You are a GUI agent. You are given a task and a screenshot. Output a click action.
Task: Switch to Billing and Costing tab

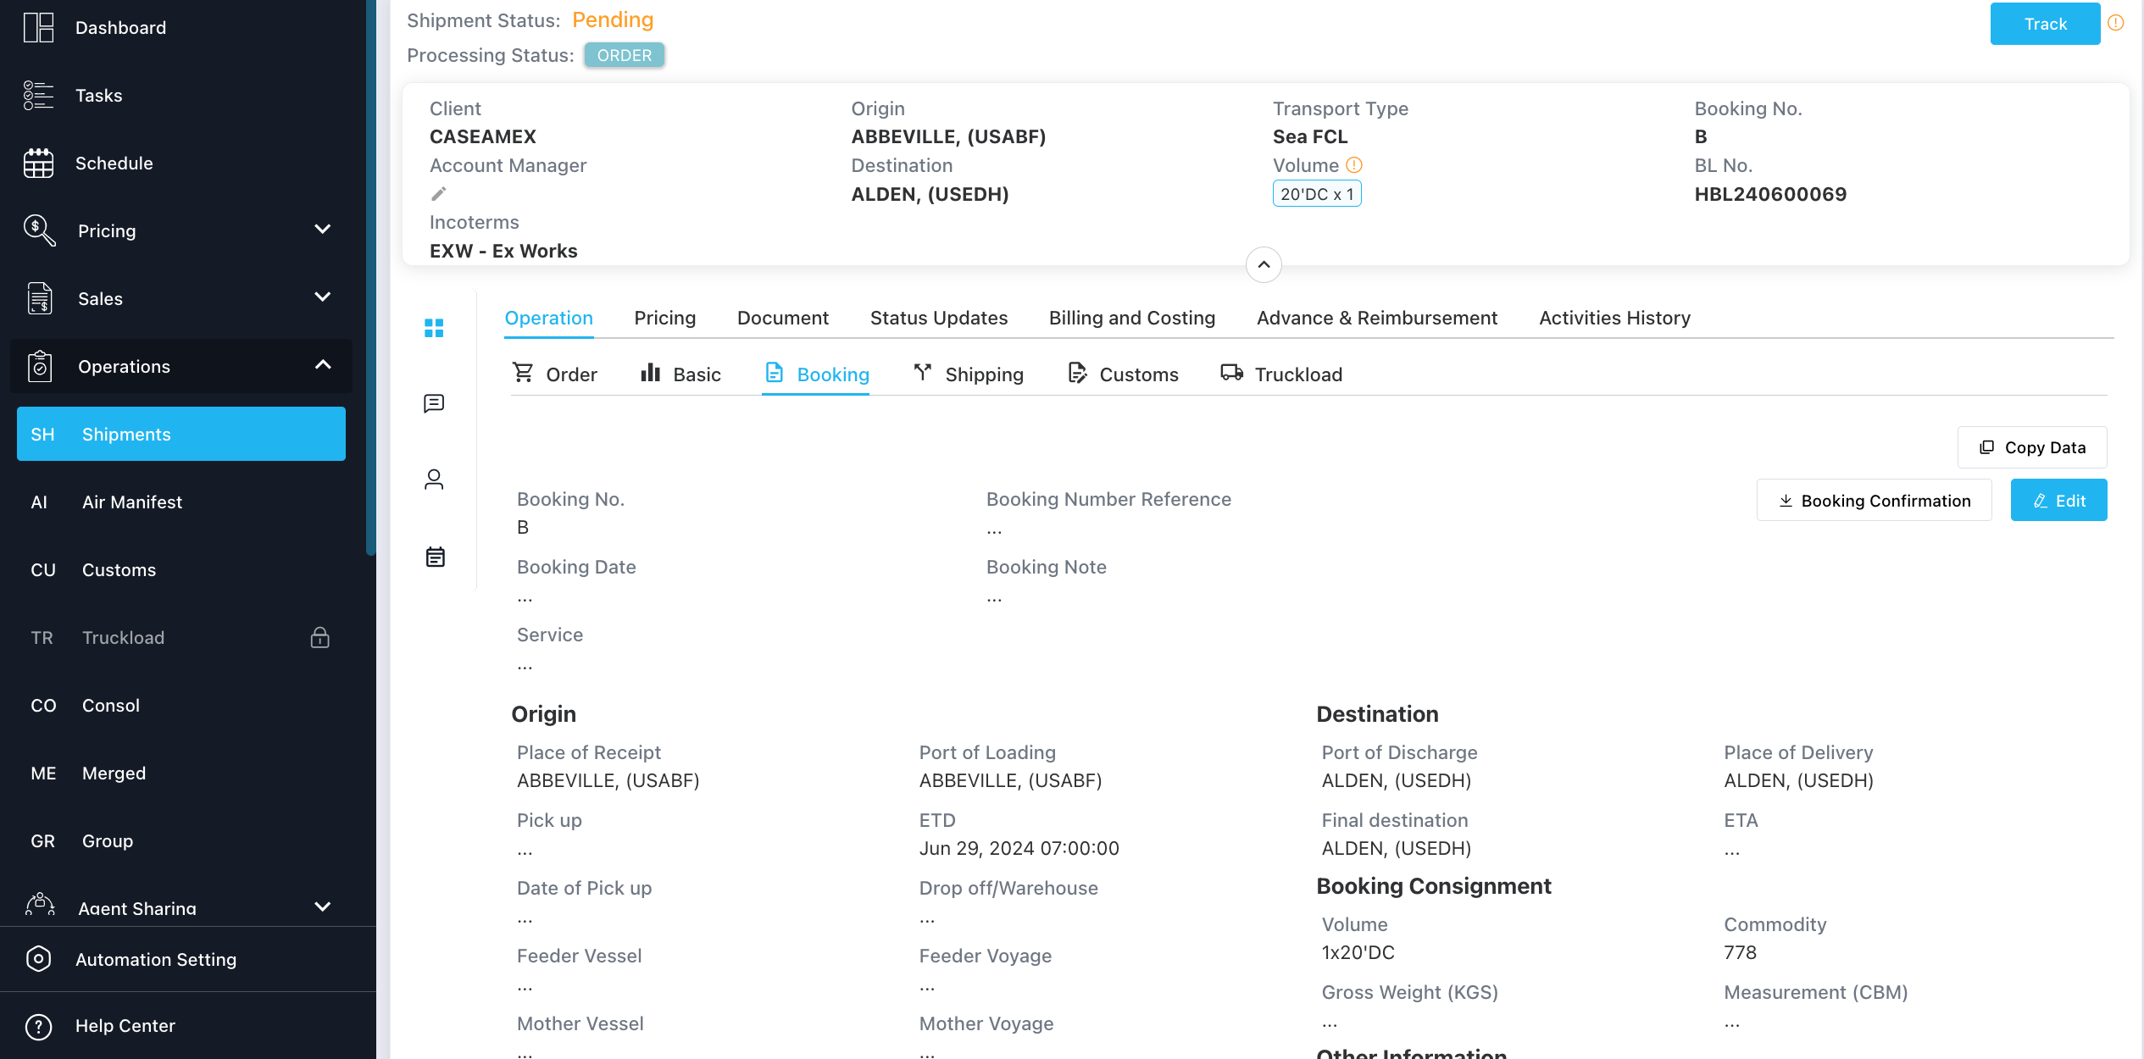1132,318
